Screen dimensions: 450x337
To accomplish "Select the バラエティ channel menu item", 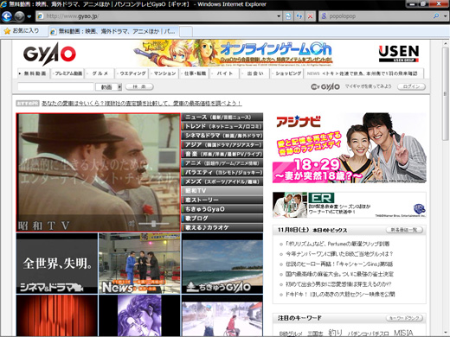I will [222, 173].
